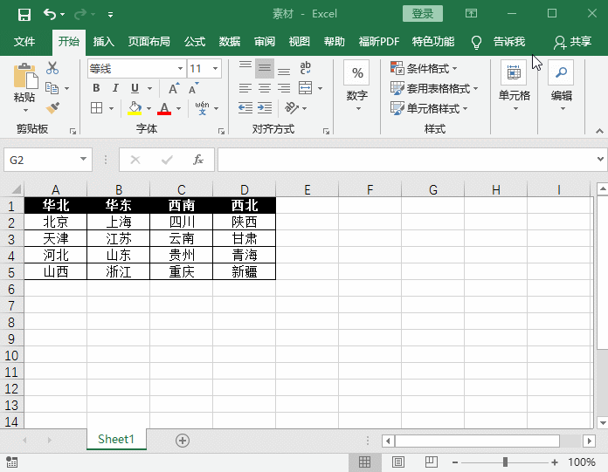The height and width of the screenshot is (472, 608).
Task: Switch to the 公式 tab
Action: pyautogui.click(x=195, y=41)
